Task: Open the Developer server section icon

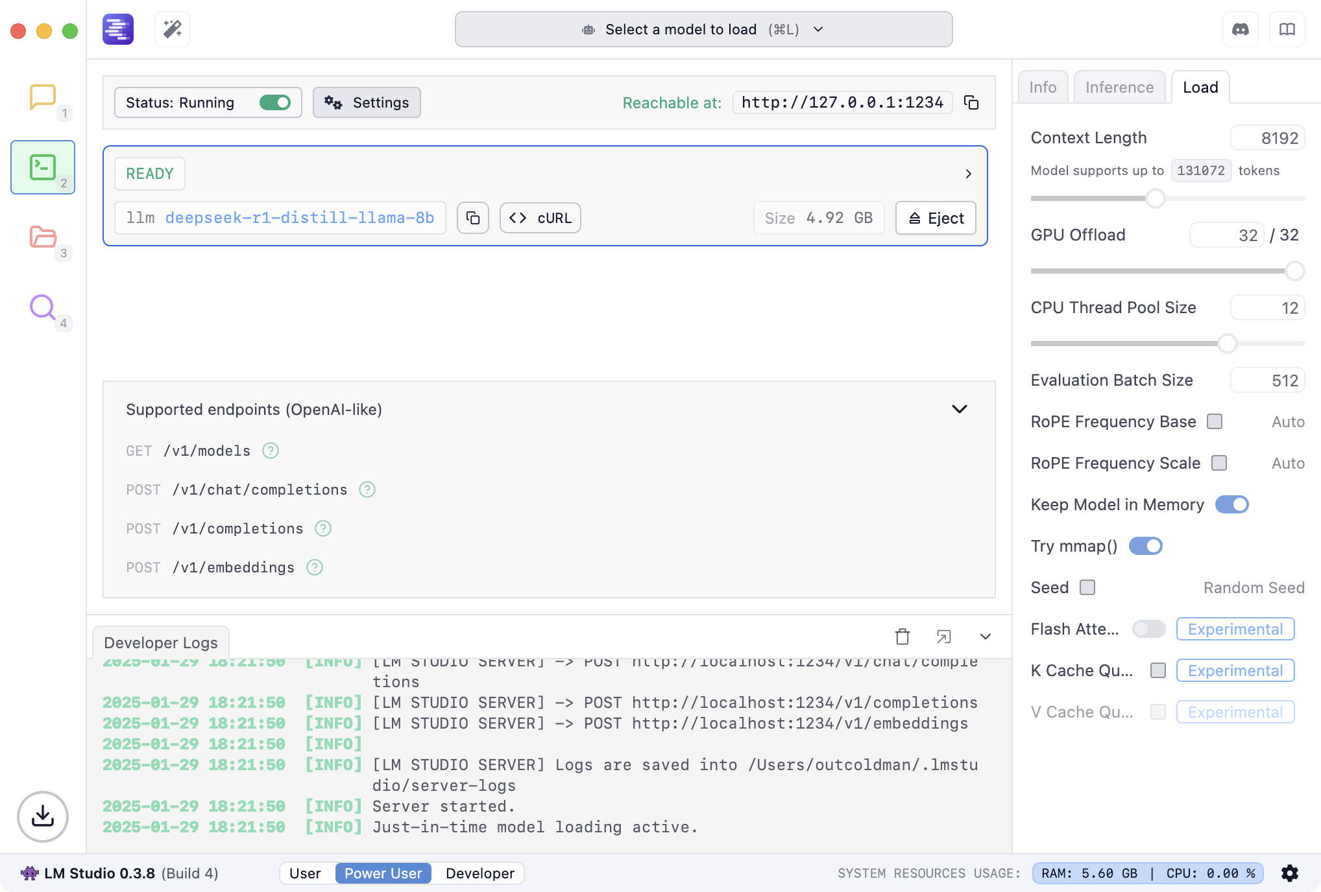Action: click(43, 167)
